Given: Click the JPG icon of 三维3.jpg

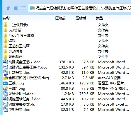Looking at the screenshot, I should click(6, 83).
